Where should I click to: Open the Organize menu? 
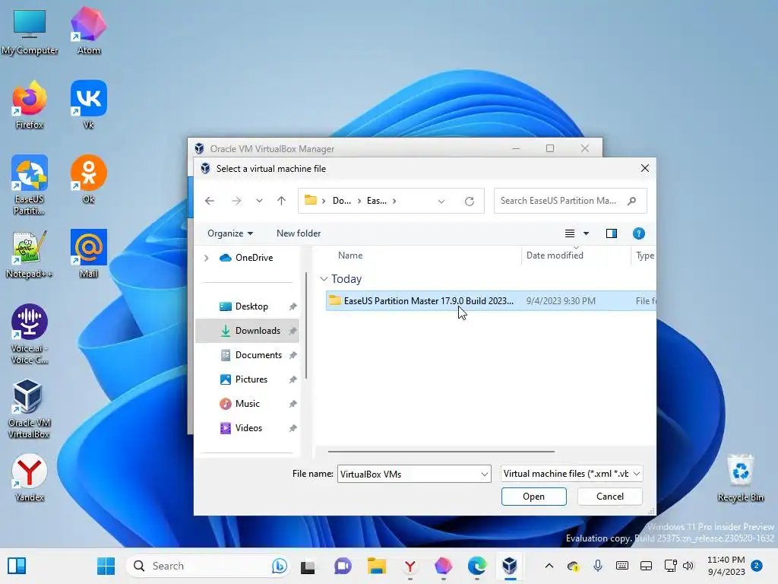click(230, 233)
